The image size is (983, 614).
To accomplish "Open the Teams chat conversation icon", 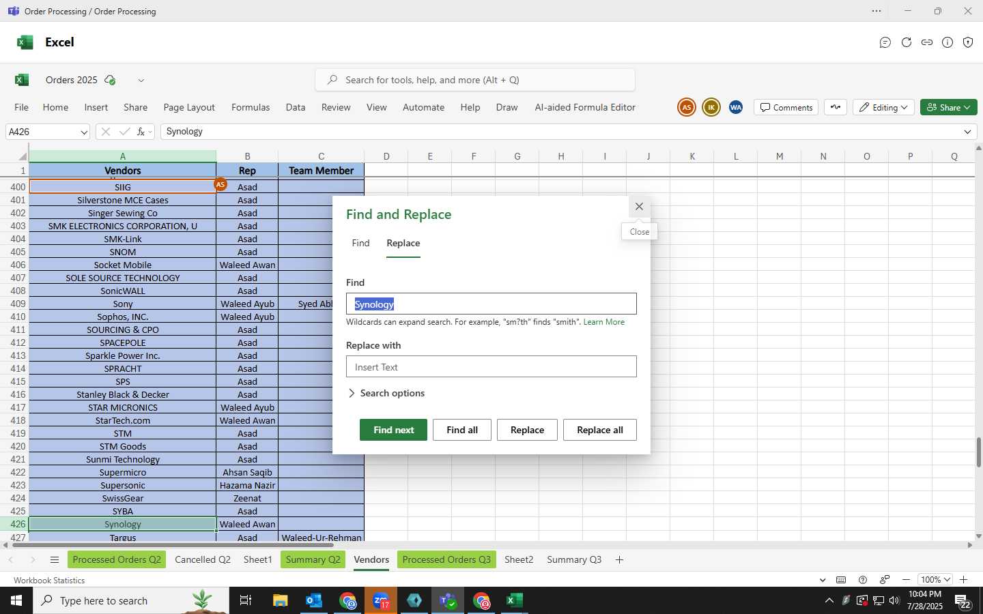I will pos(885,42).
